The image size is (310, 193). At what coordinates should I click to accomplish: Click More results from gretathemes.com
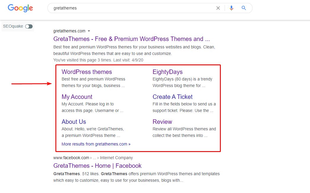pos(96,144)
